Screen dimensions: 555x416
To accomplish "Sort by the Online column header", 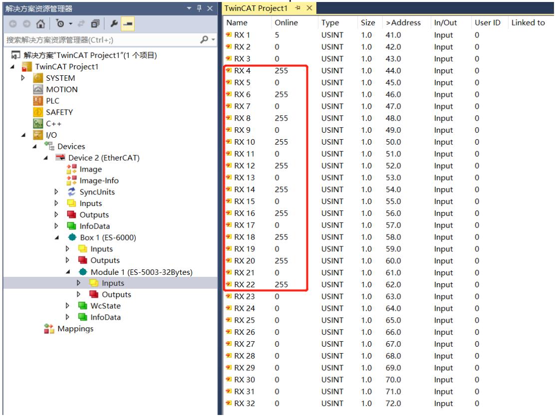I will (286, 22).
